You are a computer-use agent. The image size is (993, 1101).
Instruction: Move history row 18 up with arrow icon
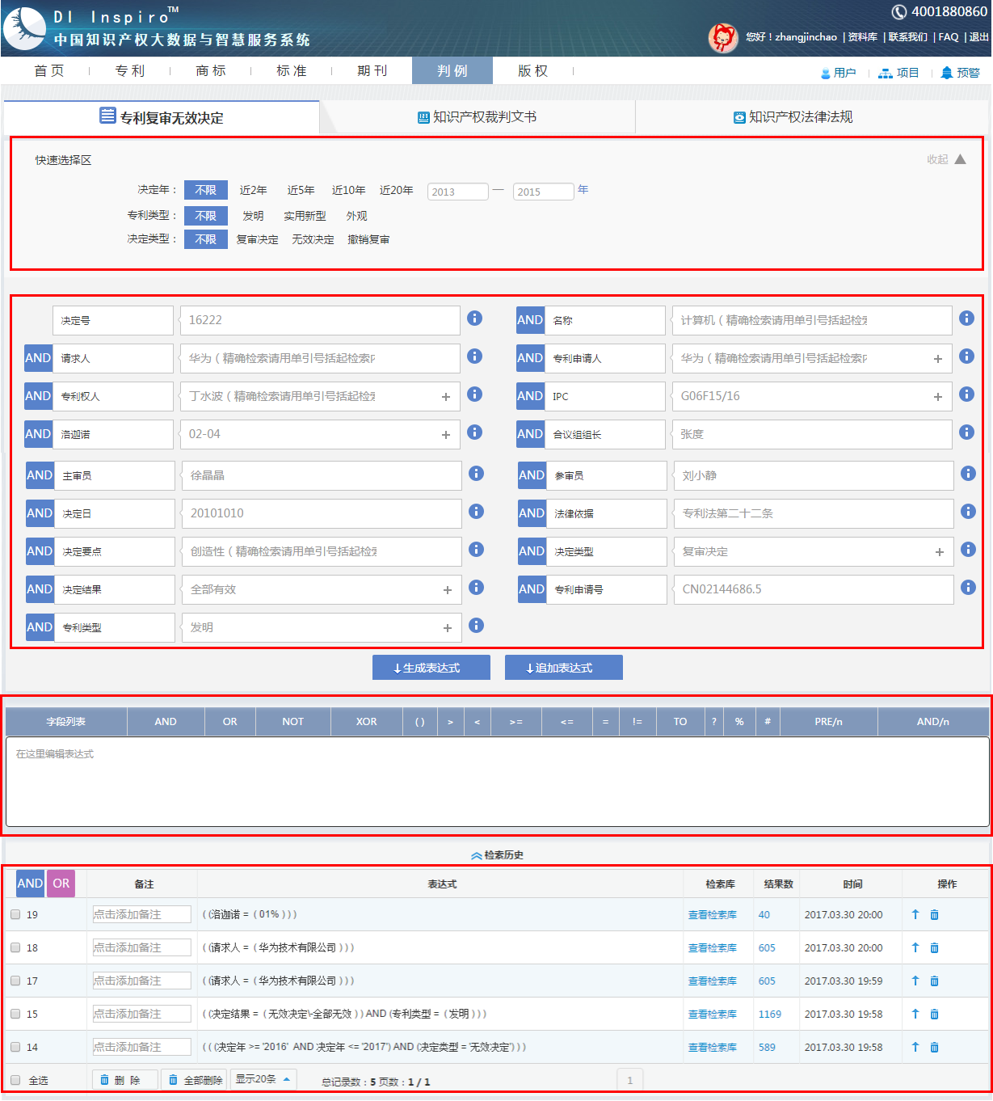[x=915, y=947]
